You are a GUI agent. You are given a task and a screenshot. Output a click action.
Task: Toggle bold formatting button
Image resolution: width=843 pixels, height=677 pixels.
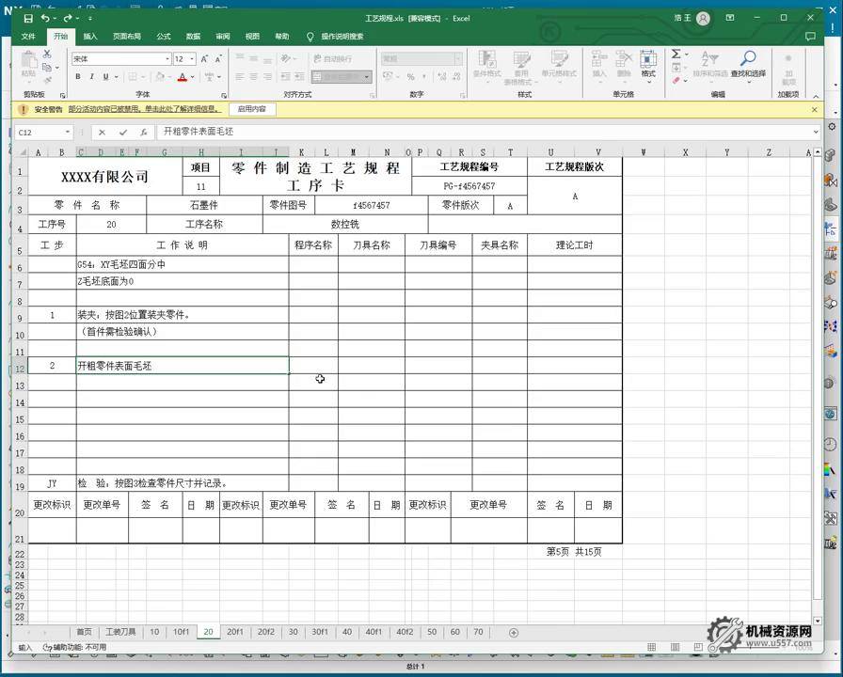[x=78, y=77]
